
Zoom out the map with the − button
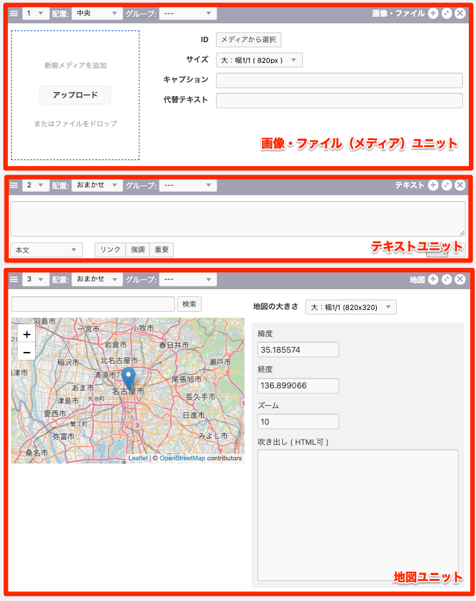[x=27, y=352]
